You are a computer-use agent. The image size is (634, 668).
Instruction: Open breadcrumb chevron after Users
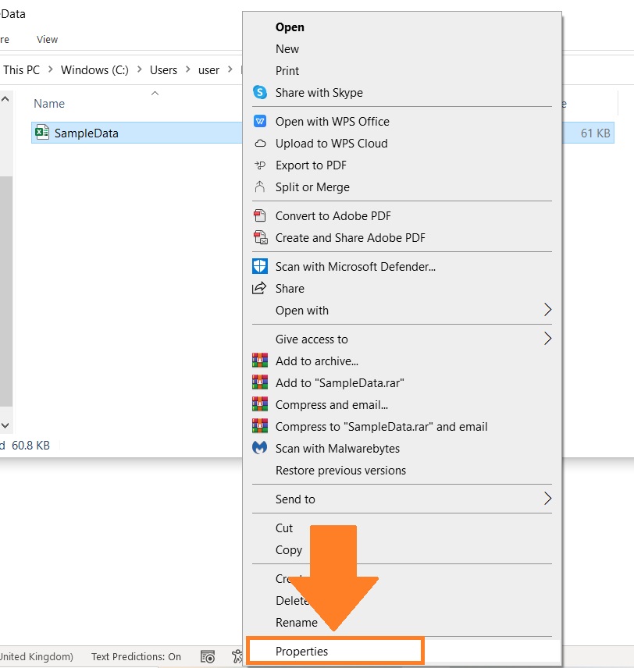coord(187,69)
